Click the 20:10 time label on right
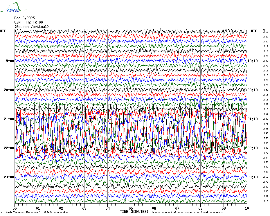Image resolution: width=270 pixels, height=216 pixels. 252,90
